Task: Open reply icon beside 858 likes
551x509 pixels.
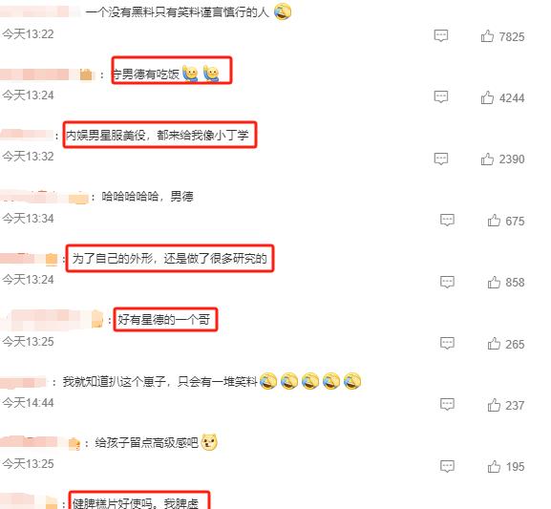Action: click(x=447, y=282)
